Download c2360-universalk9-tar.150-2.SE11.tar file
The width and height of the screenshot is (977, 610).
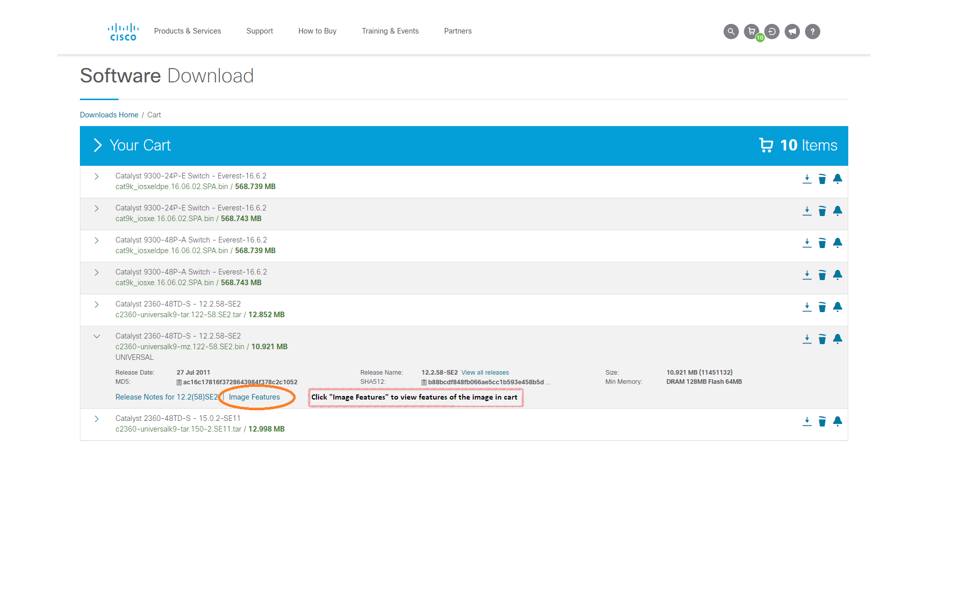click(x=807, y=421)
